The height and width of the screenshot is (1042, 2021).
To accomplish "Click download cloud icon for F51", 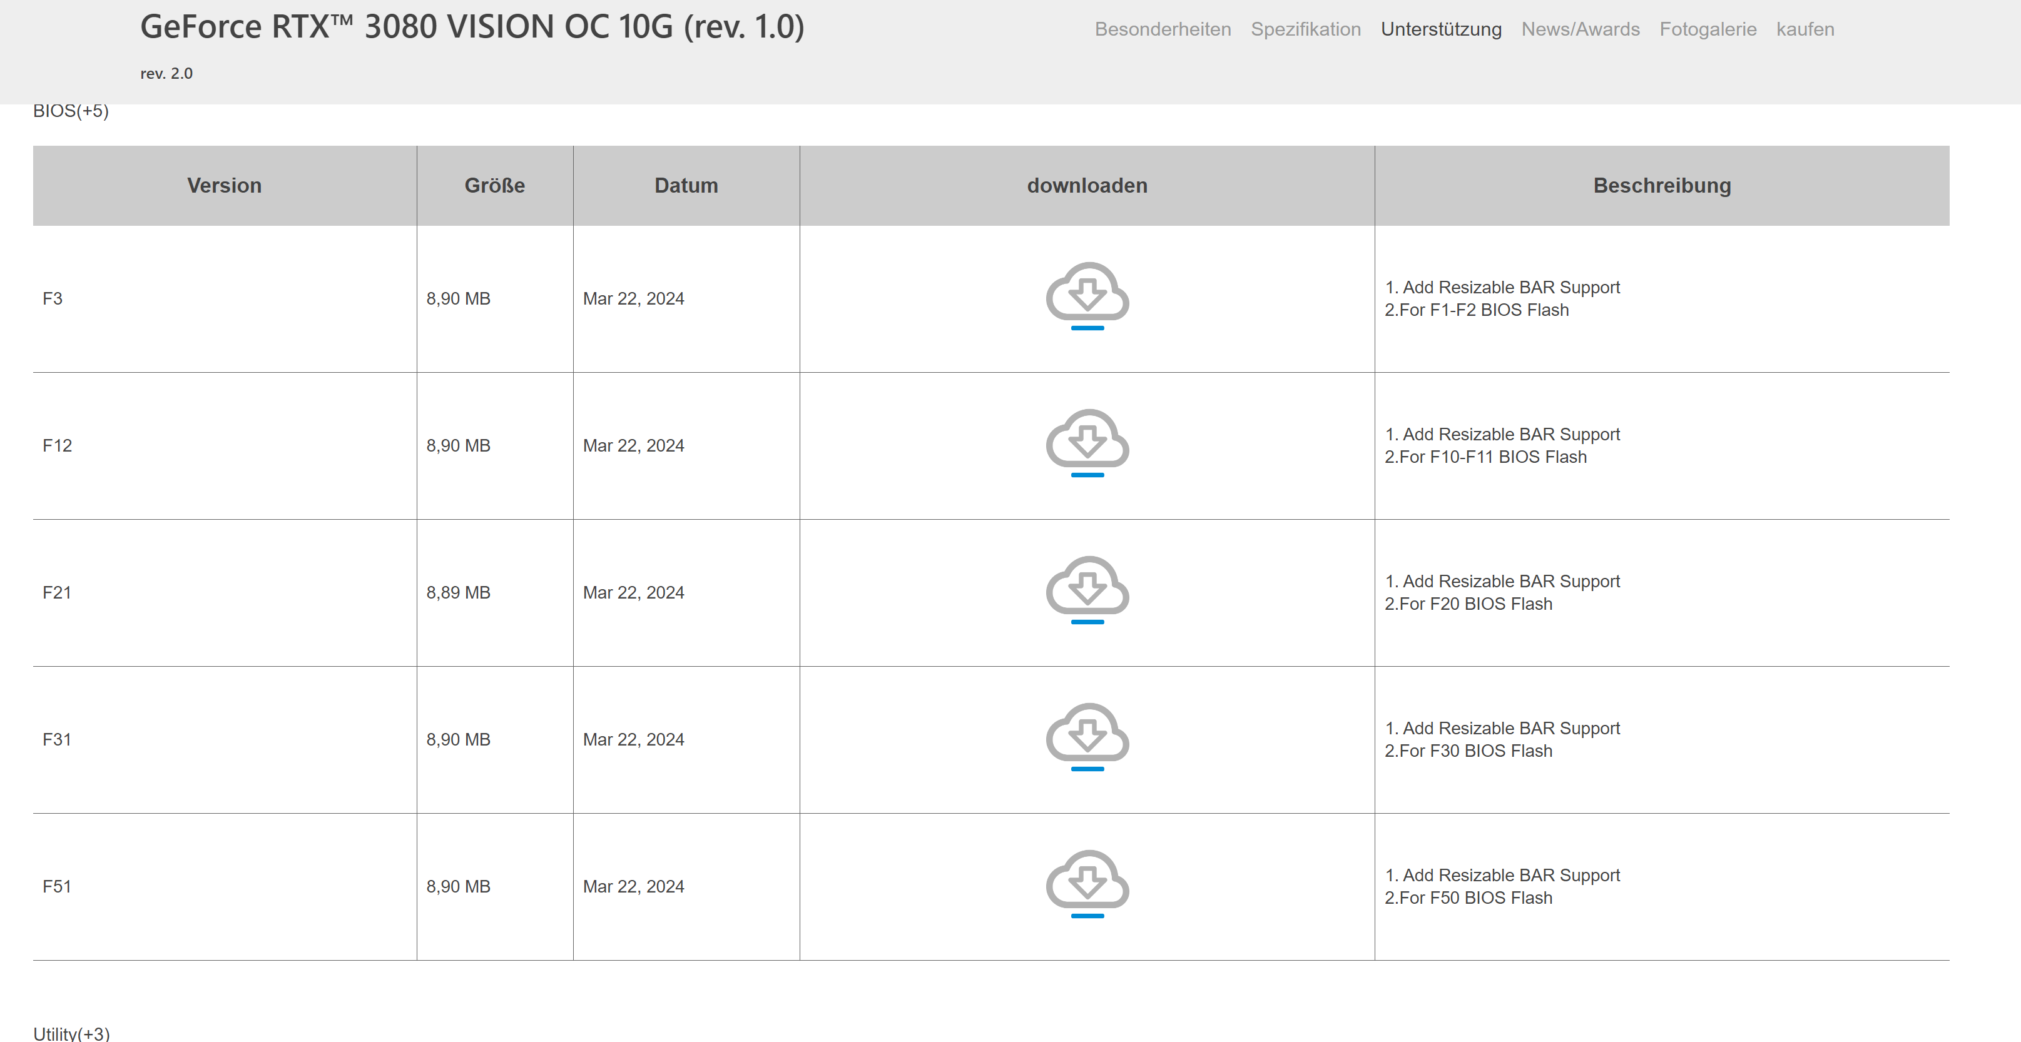I will pyautogui.click(x=1087, y=884).
